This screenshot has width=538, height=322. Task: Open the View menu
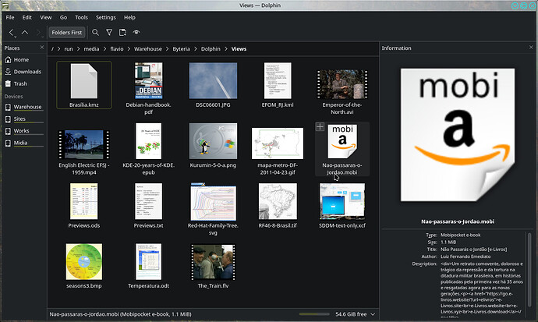[x=46, y=17]
